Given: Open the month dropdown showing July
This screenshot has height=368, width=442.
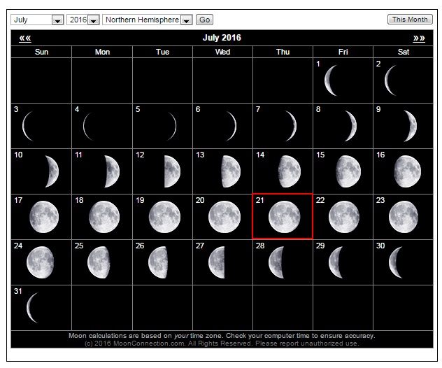Looking at the screenshot, I should [x=37, y=20].
